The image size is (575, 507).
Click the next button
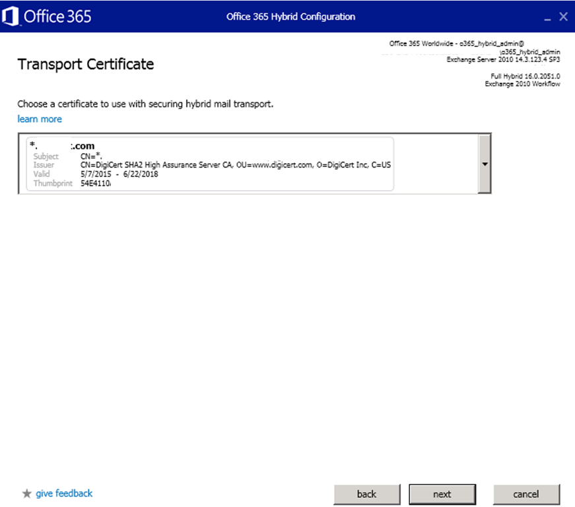(442, 494)
